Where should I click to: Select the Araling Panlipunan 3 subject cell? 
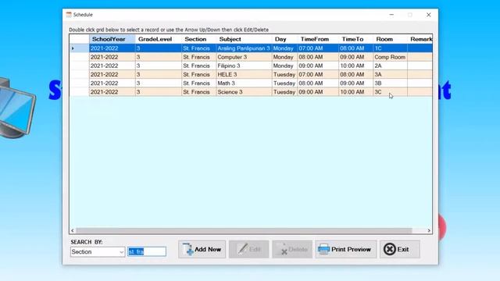click(244, 48)
